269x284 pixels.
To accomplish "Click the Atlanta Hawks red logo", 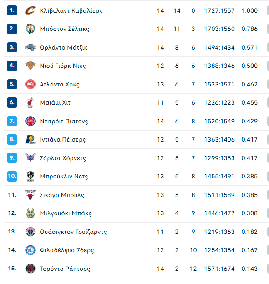I will (x=30, y=84).
